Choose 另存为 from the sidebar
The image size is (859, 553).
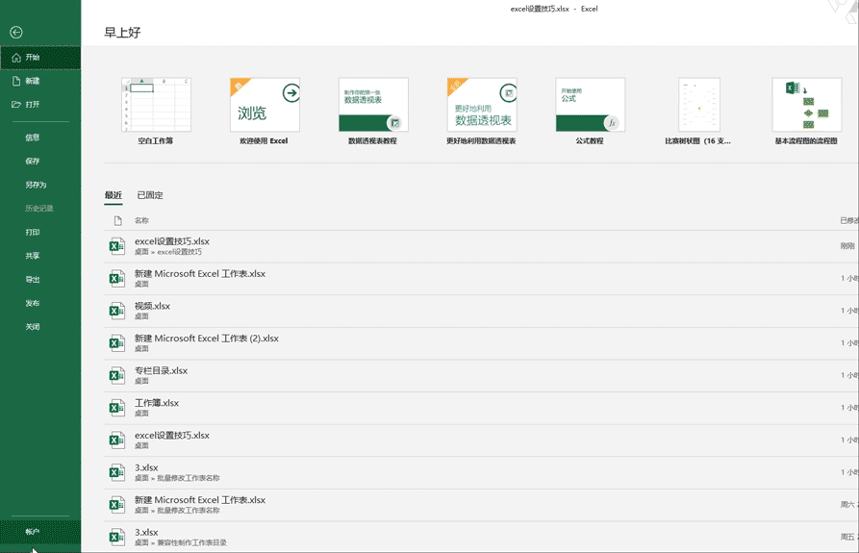click(x=36, y=185)
